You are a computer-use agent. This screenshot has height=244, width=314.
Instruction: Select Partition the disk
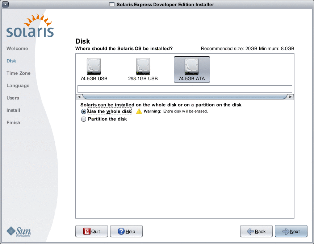tap(83, 119)
